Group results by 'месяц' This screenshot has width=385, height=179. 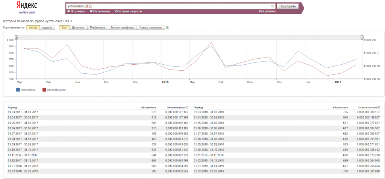point(33,27)
